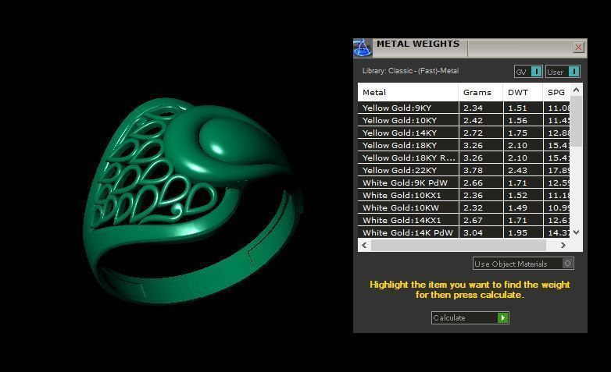The width and height of the screenshot is (611, 372).
Task: Click the horizontal scroll right arrow
Action: click(x=563, y=245)
